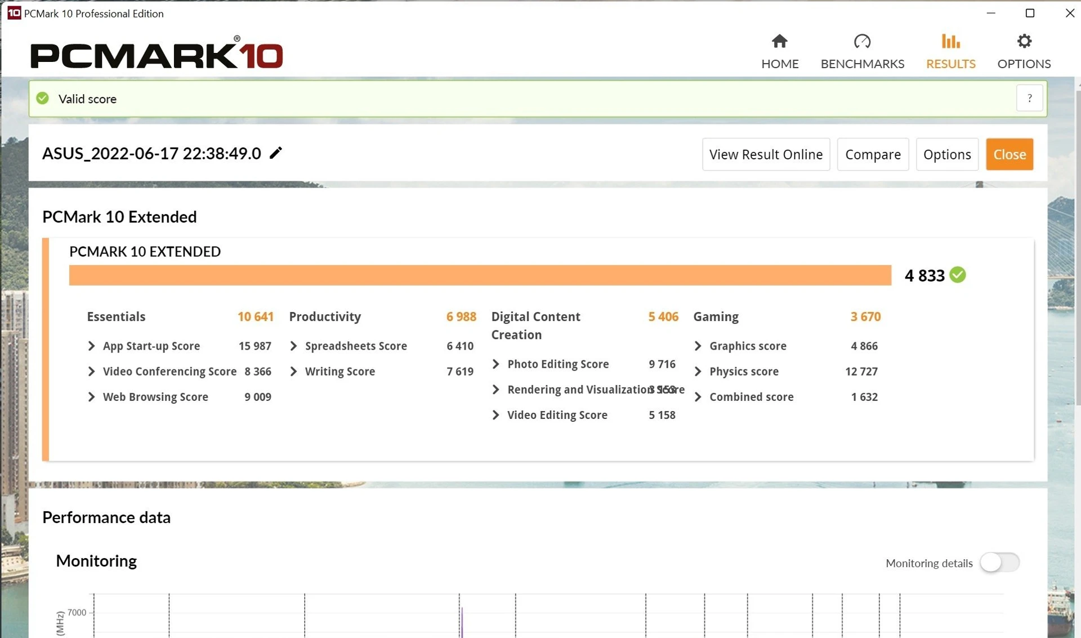Switch to the RESULTS tab
This screenshot has width=1081, height=638.
point(950,52)
